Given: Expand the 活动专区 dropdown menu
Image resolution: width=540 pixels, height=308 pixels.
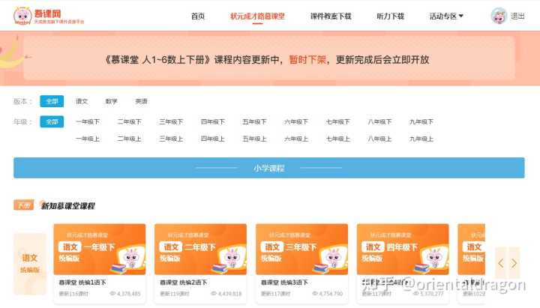Looking at the screenshot, I should coord(446,16).
